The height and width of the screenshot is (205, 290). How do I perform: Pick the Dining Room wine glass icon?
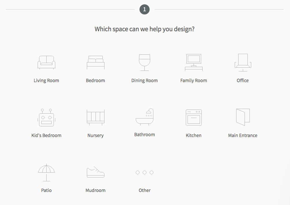click(144, 62)
